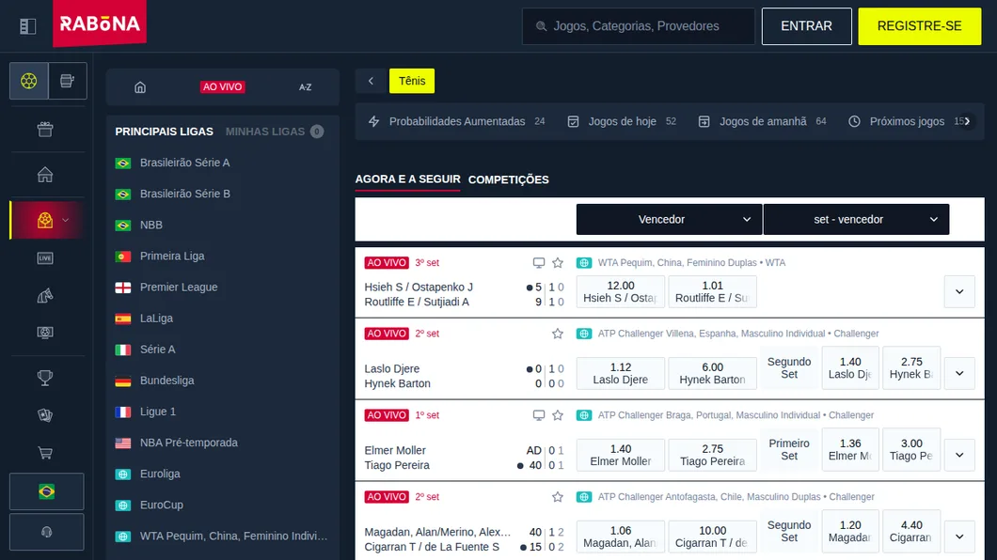Open the virtual sports screen icon

45,333
